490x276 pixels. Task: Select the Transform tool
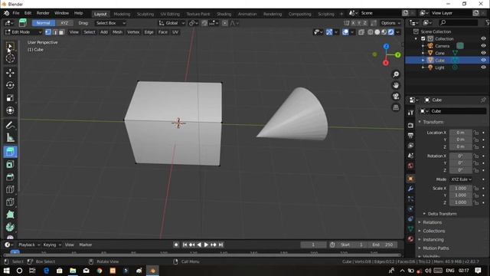[x=10, y=110]
